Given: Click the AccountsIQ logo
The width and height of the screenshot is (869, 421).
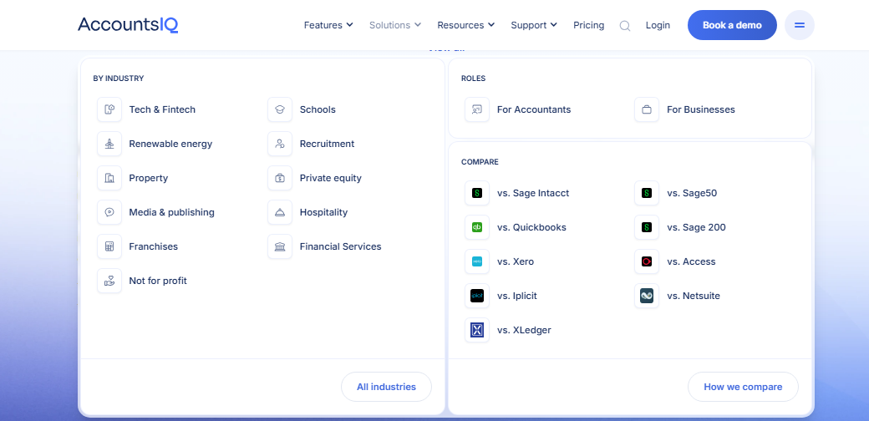Looking at the screenshot, I should pyautogui.click(x=128, y=24).
